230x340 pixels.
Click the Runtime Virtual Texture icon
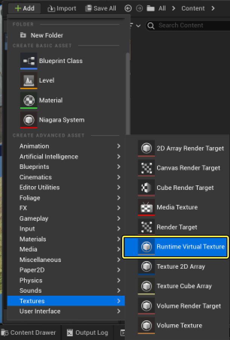point(147,247)
